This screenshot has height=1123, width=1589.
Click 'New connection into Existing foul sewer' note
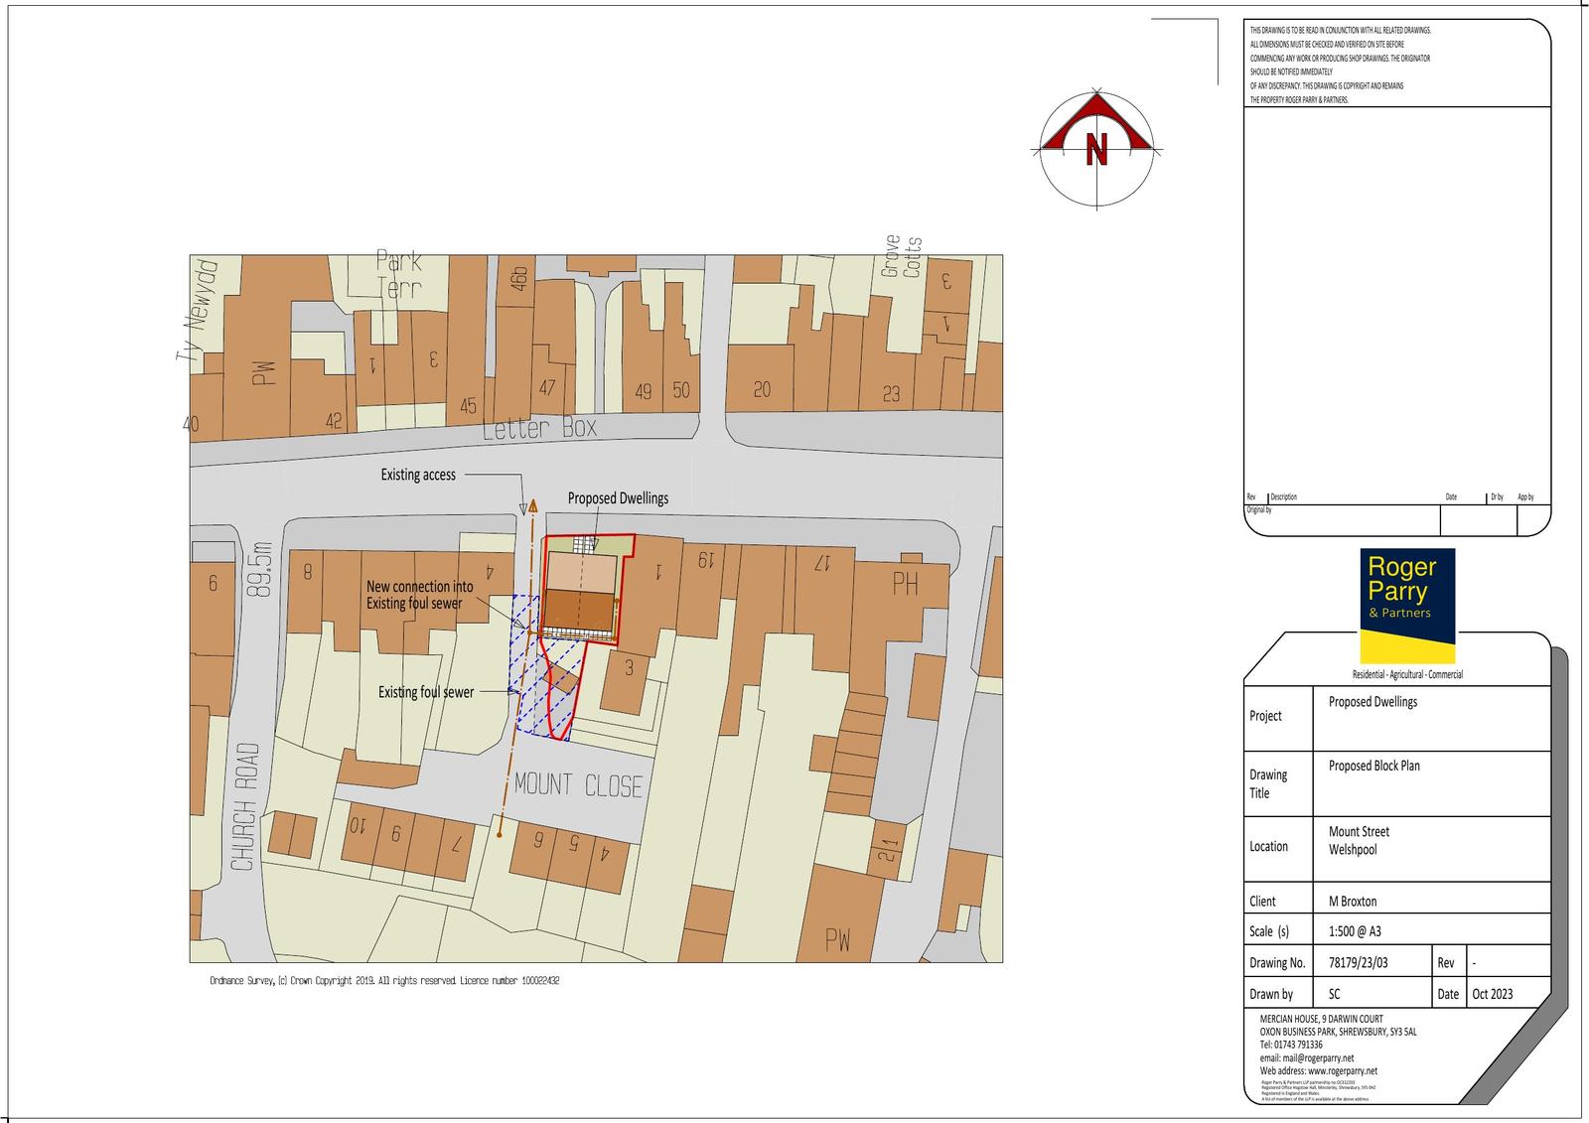419,595
